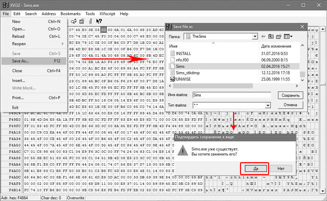The height and width of the screenshot is (201, 327).
Task: Click the Overwrite mode status indicator
Action: 75,198
